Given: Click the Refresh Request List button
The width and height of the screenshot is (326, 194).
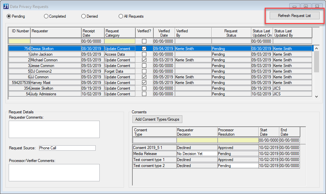Looking at the screenshot, I should [295, 15].
